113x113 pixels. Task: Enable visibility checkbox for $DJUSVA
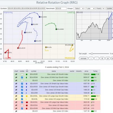pyautogui.click(x=22, y=105)
